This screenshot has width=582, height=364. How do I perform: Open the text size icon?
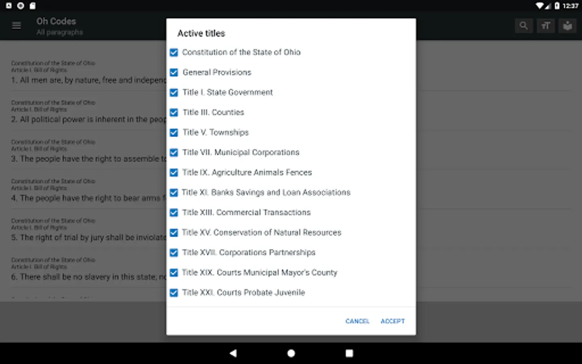[x=546, y=26]
